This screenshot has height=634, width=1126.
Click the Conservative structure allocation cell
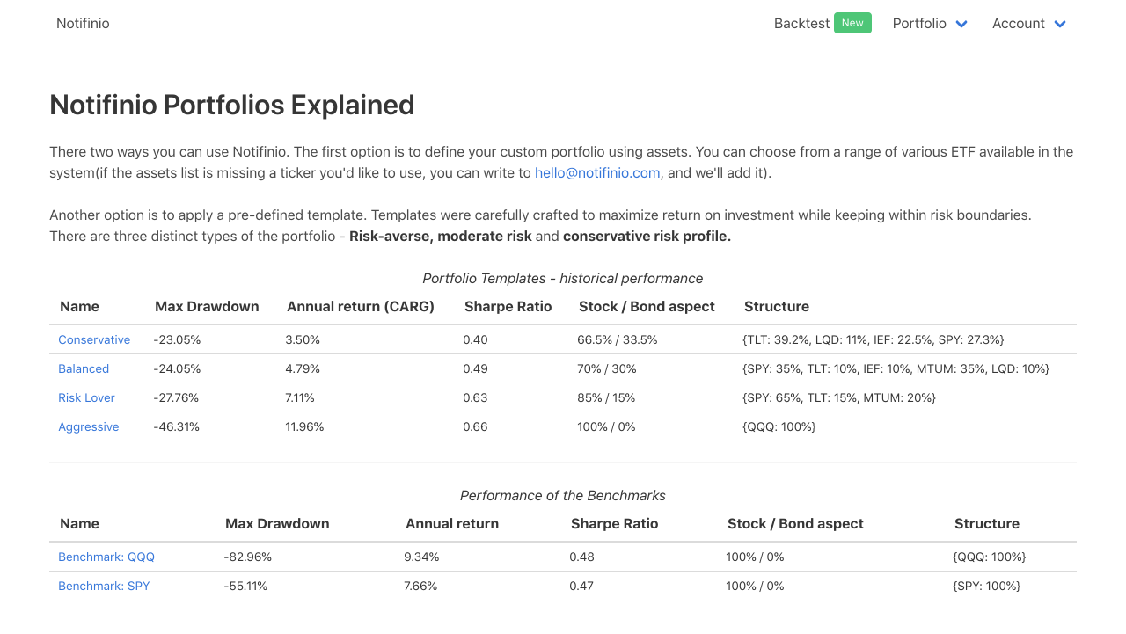coord(874,339)
